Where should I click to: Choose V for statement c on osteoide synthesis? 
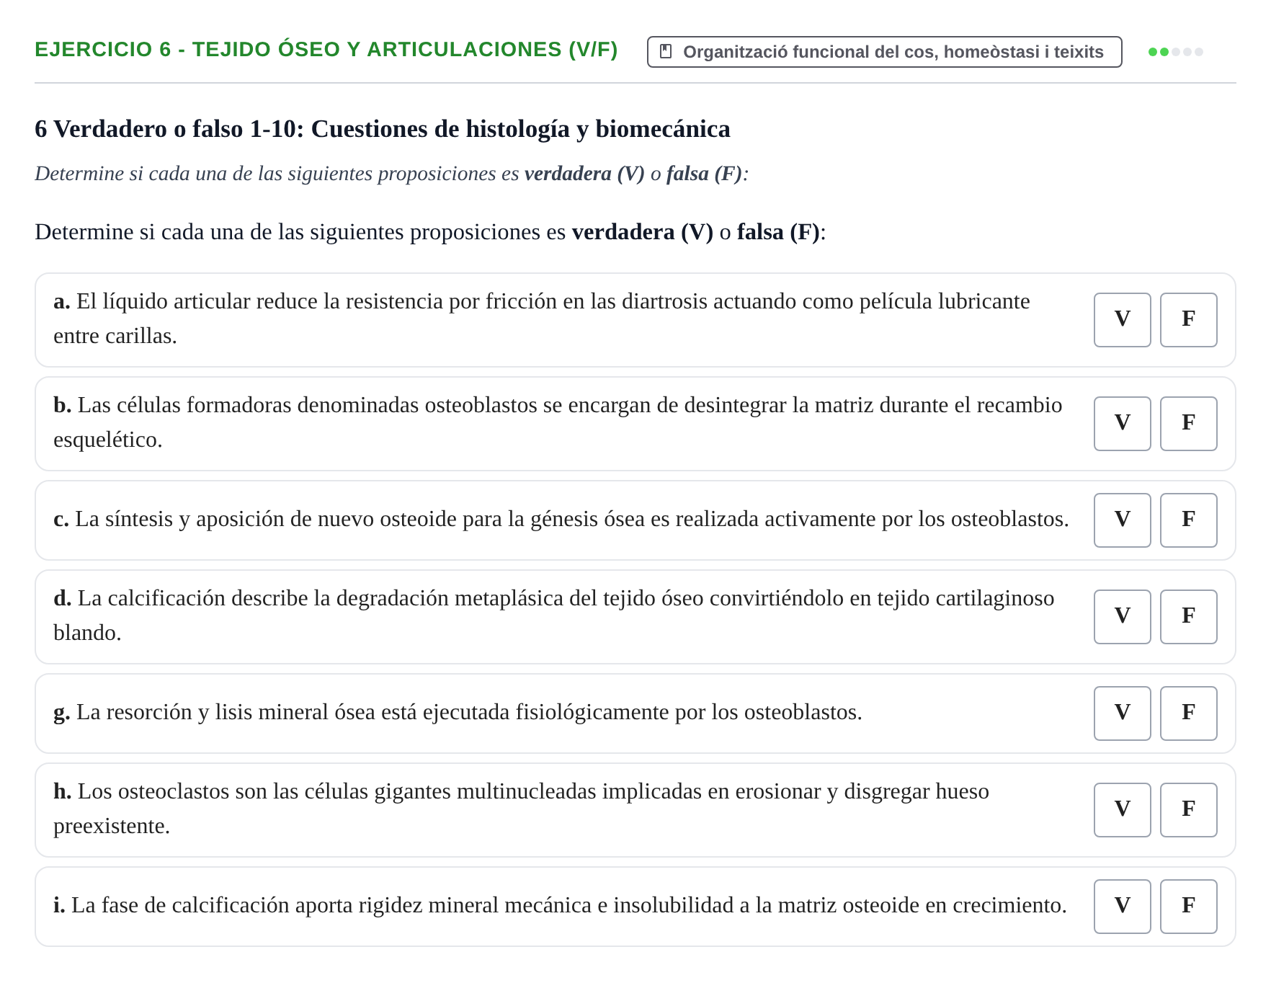[1122, 520]
